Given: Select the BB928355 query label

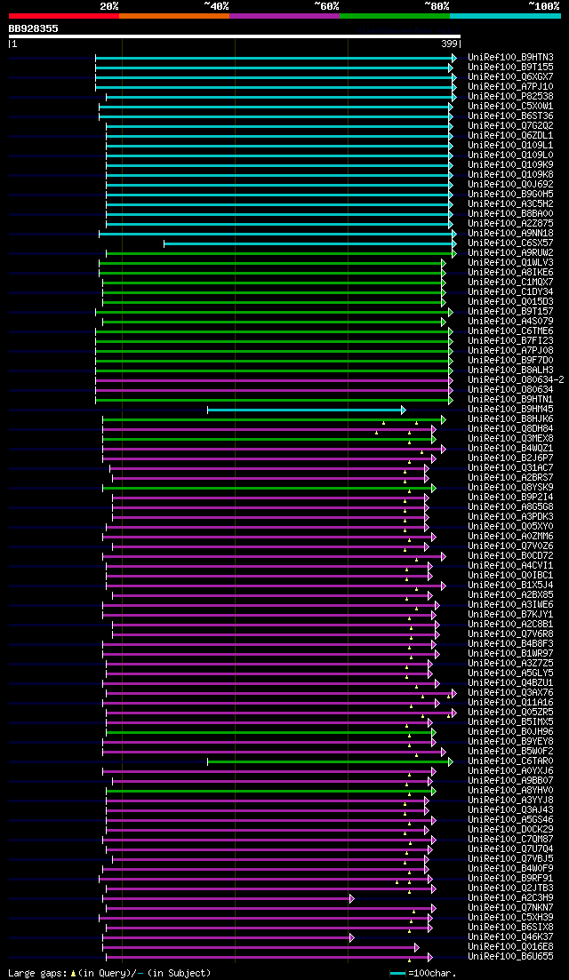Looking at the screenshot, I should coord(34,28).
